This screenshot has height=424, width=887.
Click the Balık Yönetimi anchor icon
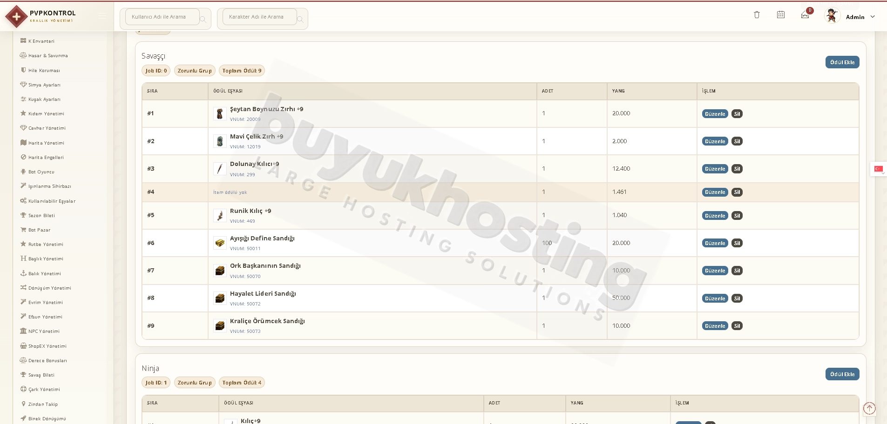coord(23,273)
